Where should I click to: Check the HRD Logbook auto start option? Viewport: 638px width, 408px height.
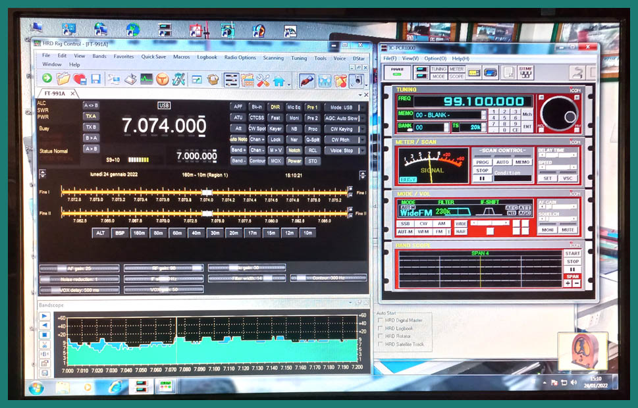coord(381,328)
